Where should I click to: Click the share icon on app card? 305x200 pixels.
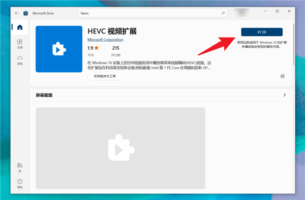[x=283, y=76]
